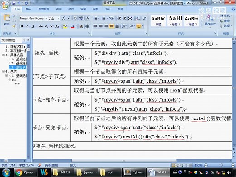Align text right
The height and width of the screenshot is (177, 236).
coord(106,26)
